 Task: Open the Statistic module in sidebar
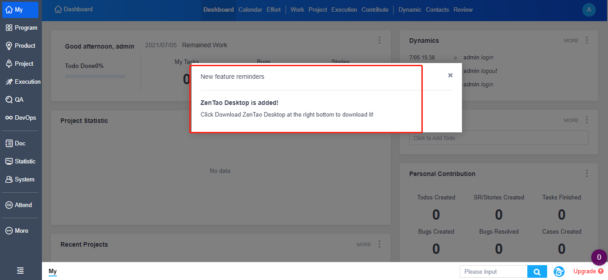point(21,161)
